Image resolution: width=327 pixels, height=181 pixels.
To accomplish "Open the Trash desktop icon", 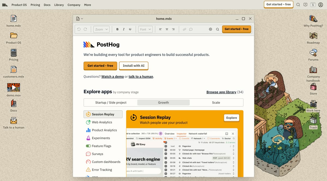I will coord(313,121).
